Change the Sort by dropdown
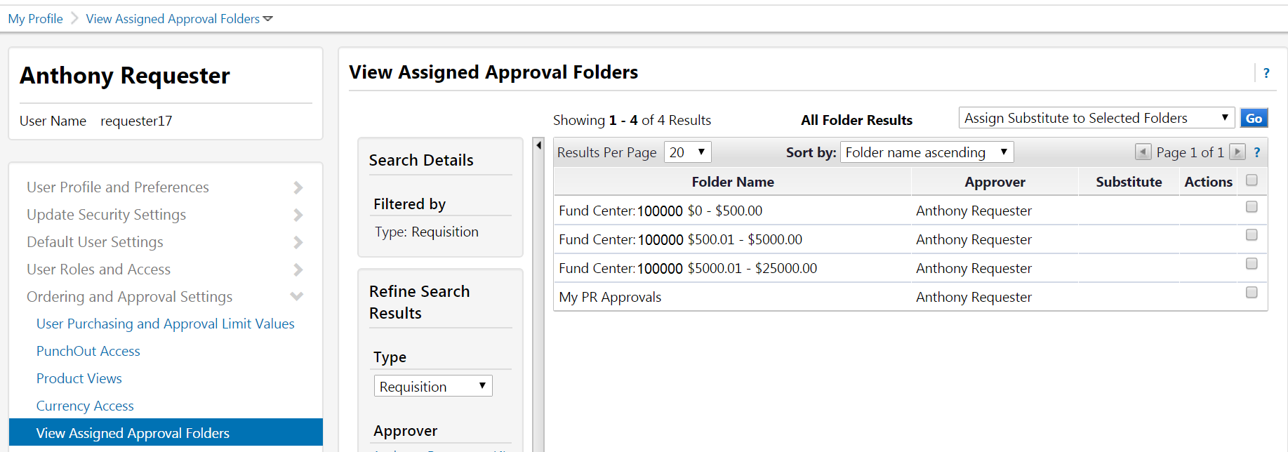The height and width of the screenshot is (452, 1288). point(927,152)
